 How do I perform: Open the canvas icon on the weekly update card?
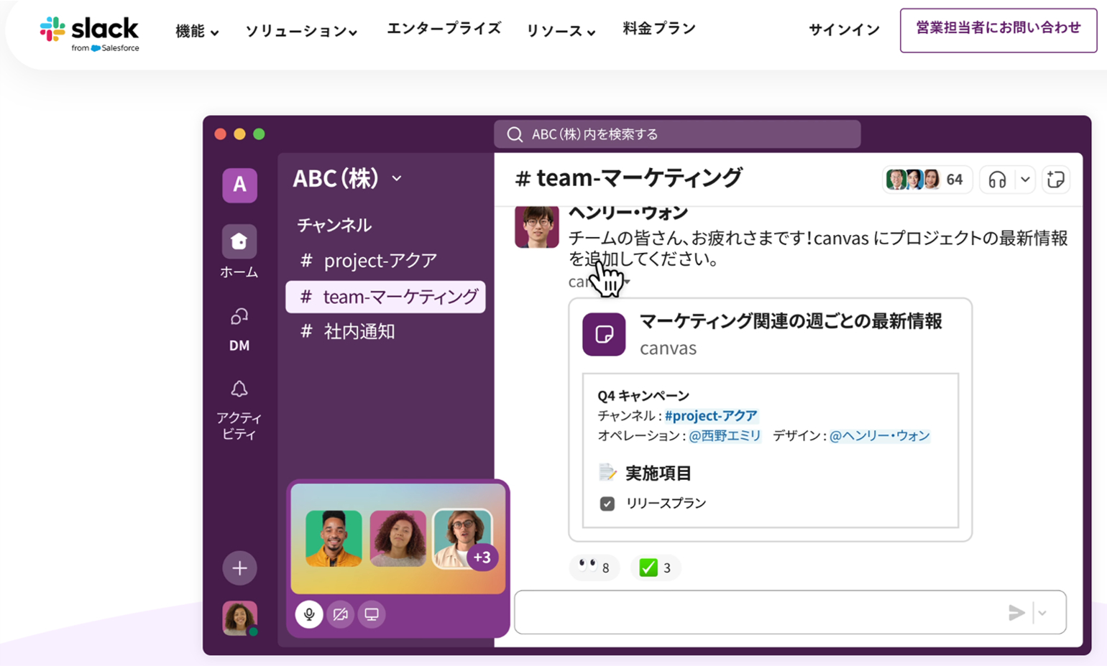click(x=604, y=334)
